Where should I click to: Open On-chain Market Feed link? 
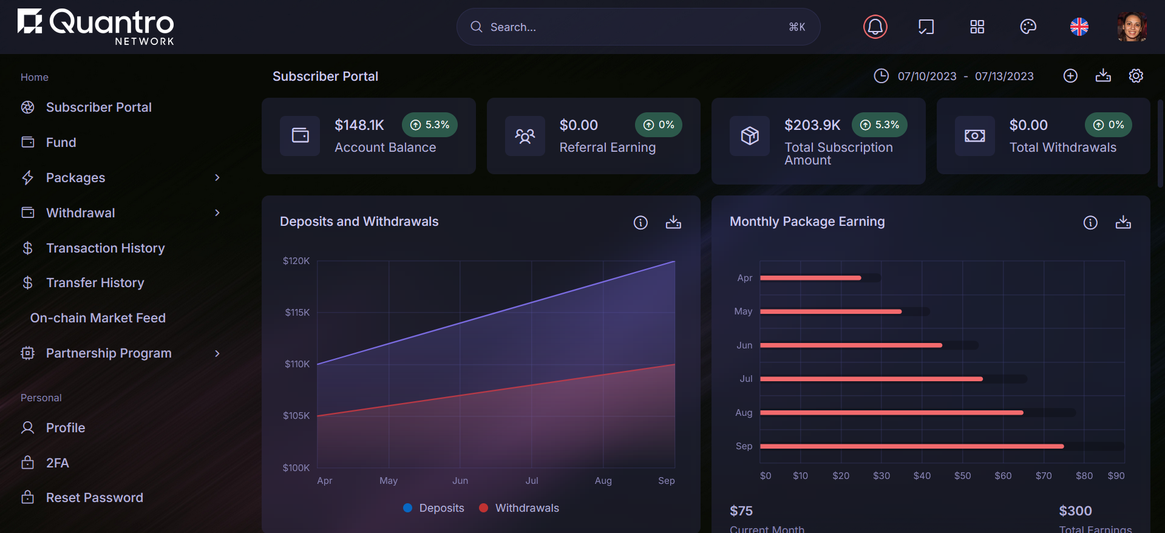tap(98, 318)
